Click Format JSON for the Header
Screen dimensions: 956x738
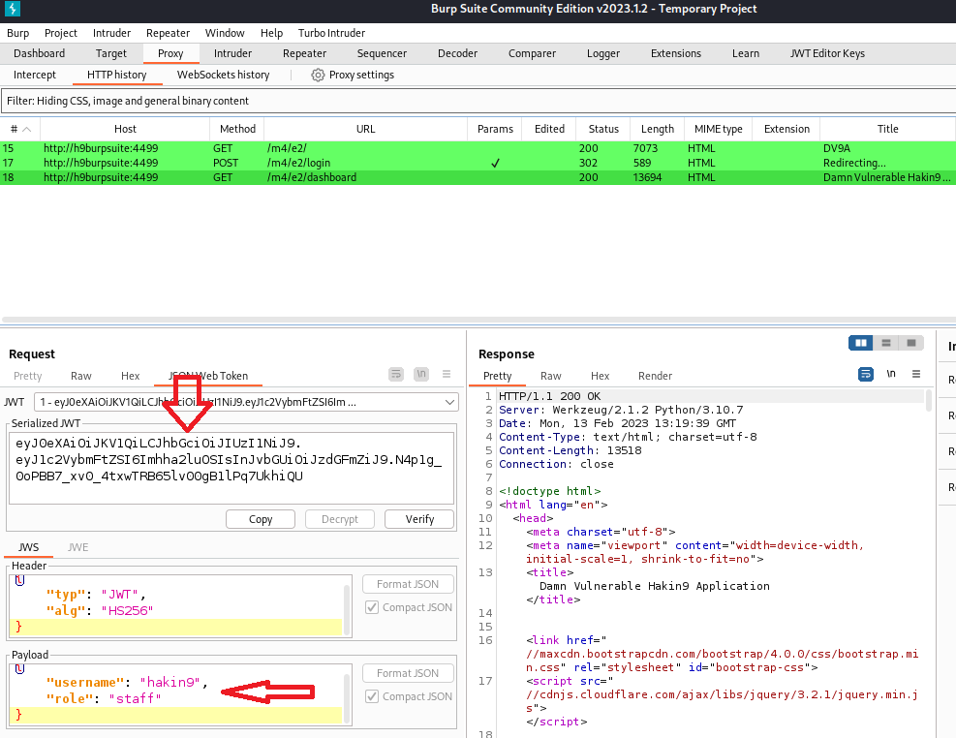(x=408, y=584)
